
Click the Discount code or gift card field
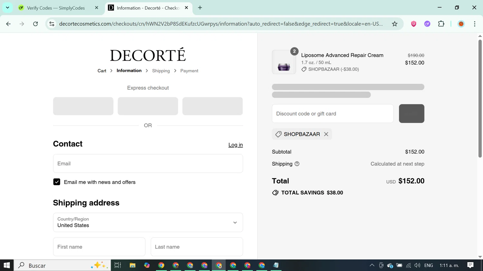pyautogui.click(x=333, y=113)
